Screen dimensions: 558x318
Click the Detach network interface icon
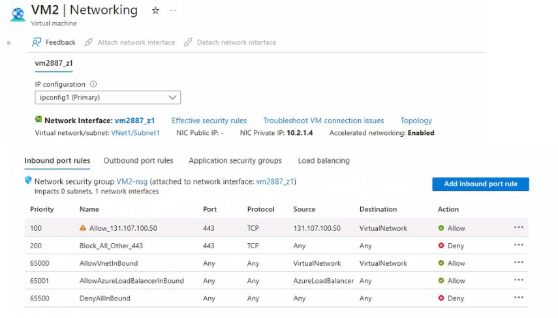point(188,42)
